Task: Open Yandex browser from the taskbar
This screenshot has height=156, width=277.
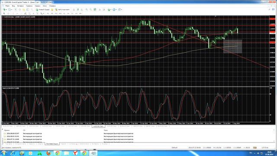Action: tap(75, 153)
